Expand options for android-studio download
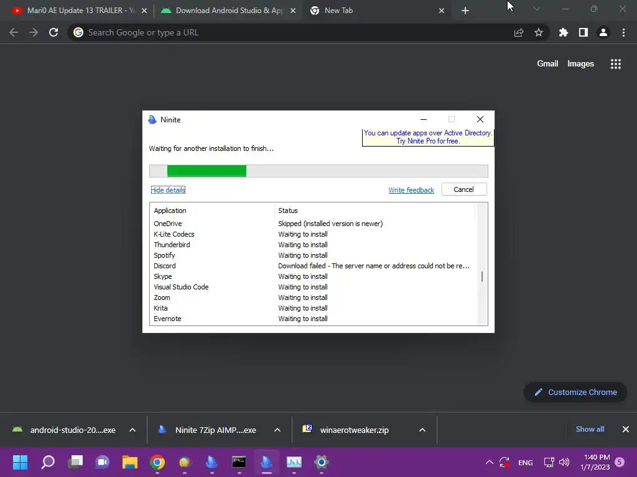 pyautogui.click(x=133, y=430)
